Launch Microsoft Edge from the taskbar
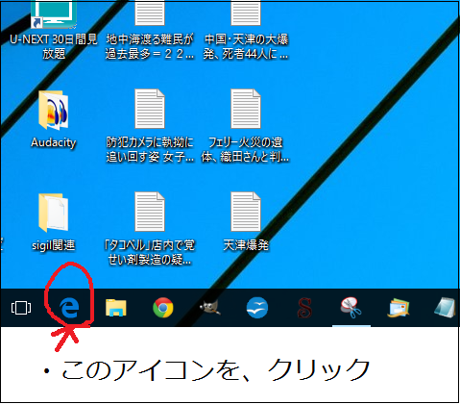This screenshot has width=460, height=404. pos(69,308)
